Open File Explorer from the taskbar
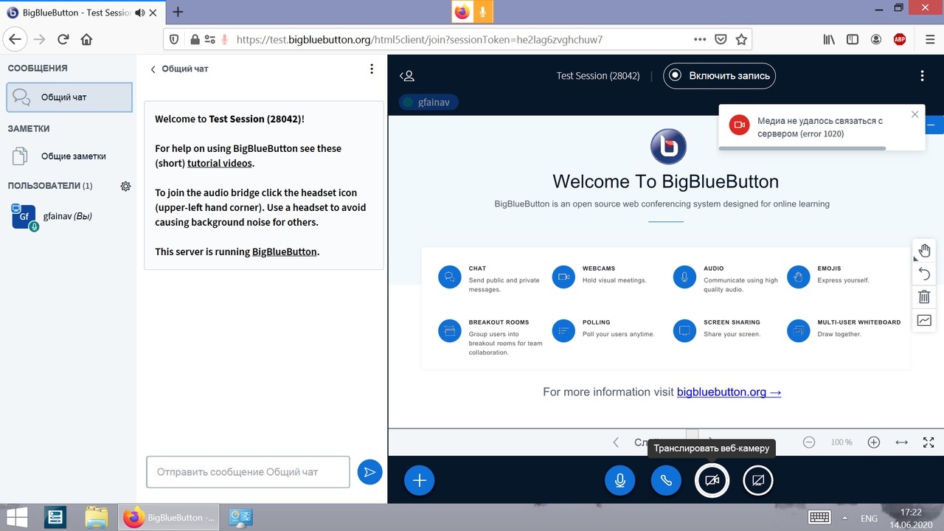This screenshot has width=944, height=531. (97, 518)
